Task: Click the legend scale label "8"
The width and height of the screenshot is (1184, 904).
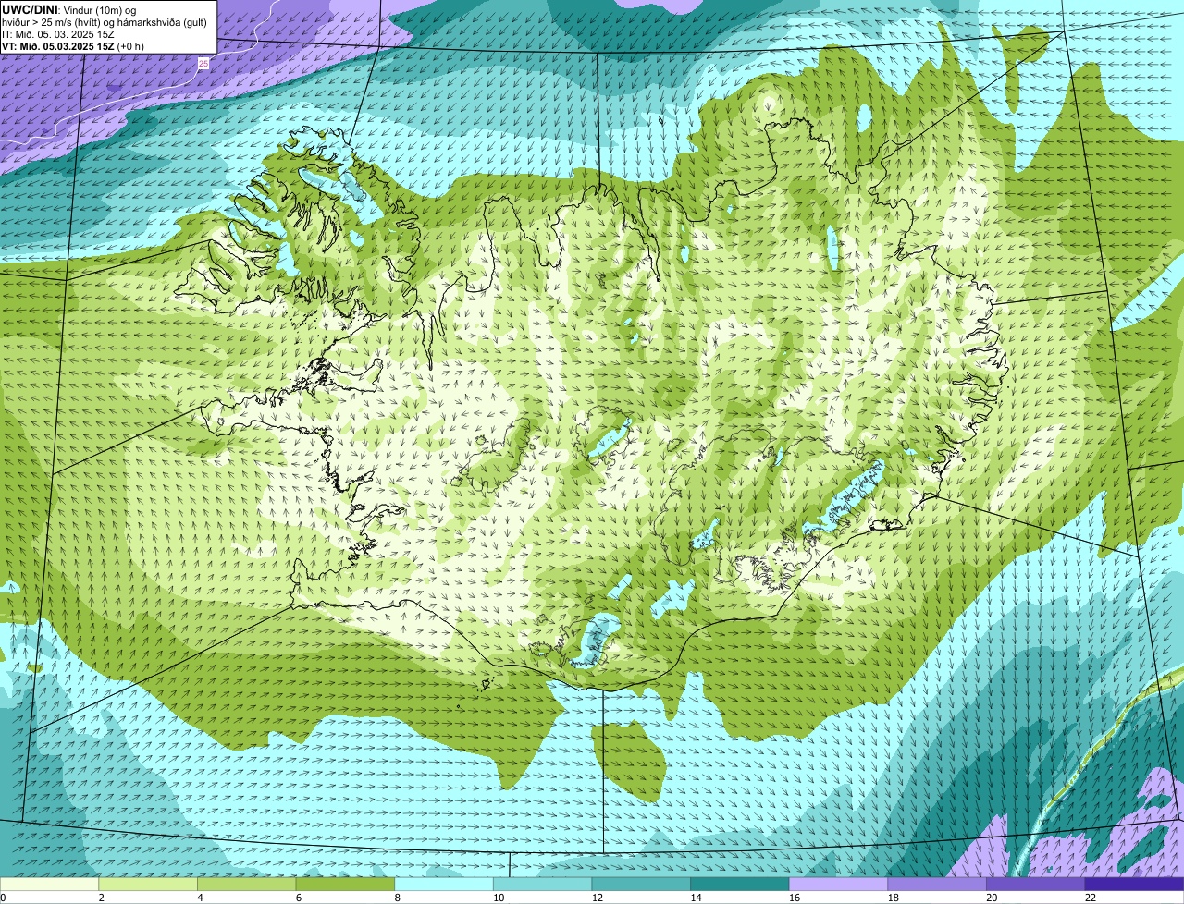Action: (397, 898)
